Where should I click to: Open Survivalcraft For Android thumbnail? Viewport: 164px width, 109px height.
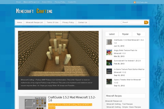click(109, 63)
